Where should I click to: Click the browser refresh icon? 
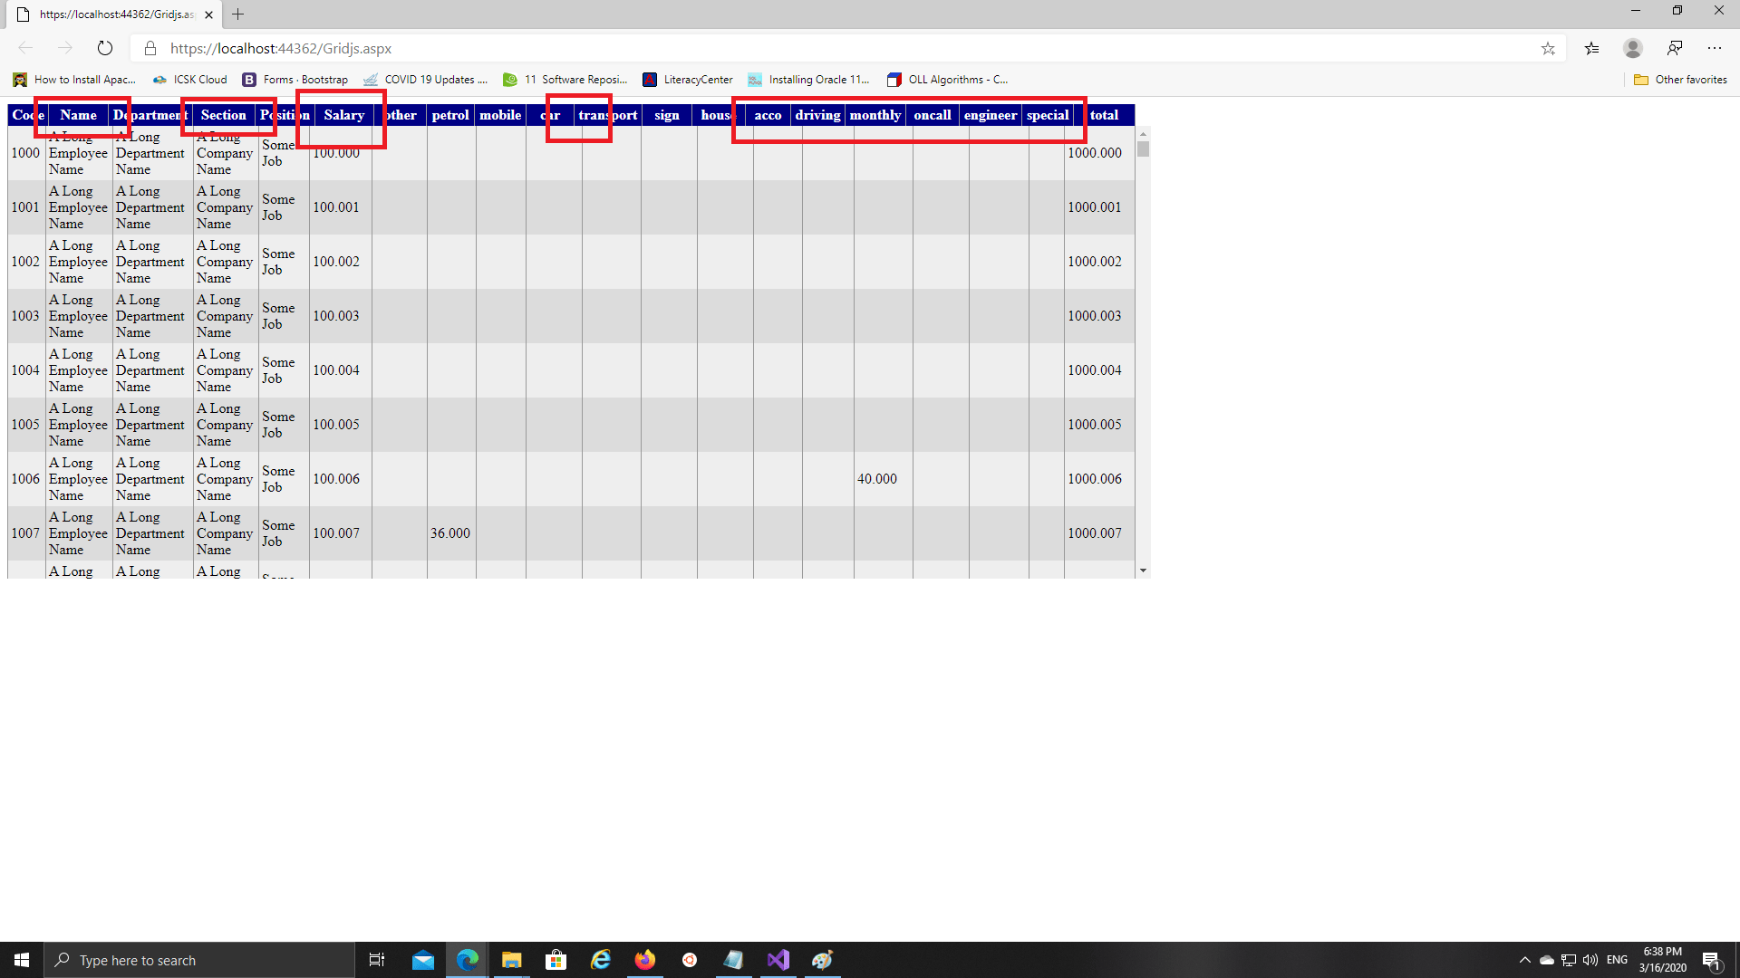tap(105, 48)
